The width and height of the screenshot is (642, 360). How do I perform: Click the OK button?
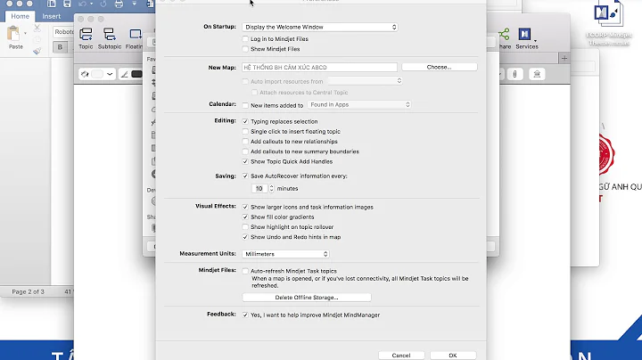point(453,356)
